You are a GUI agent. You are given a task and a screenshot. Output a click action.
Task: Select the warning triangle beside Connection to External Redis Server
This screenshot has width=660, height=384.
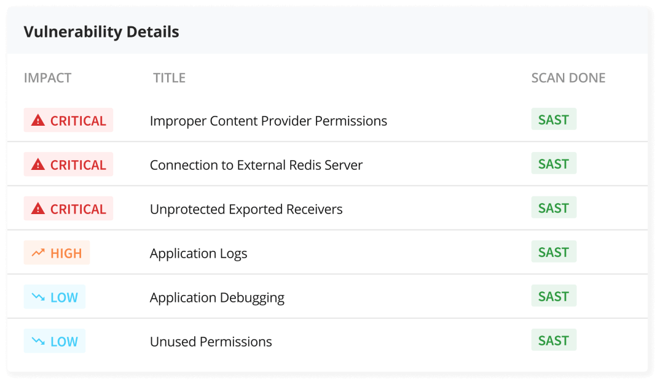[37, 164]
